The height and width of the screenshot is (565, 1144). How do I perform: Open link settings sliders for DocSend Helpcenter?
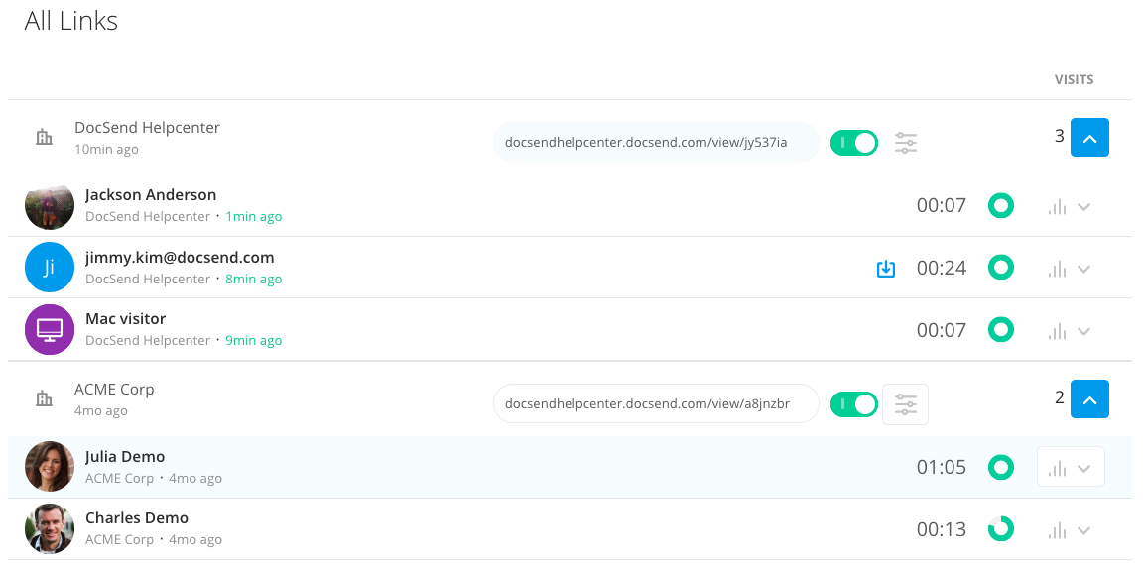pyautogui.click(x=906, y=142)
